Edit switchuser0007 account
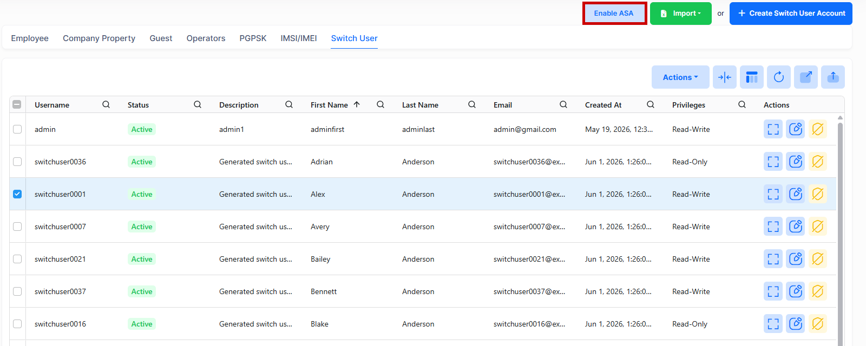Screen dimensions: 866x346 click(x=796, y=227)
